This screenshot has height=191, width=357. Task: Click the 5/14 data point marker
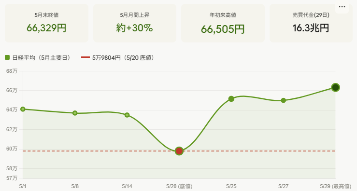point(127,115)
